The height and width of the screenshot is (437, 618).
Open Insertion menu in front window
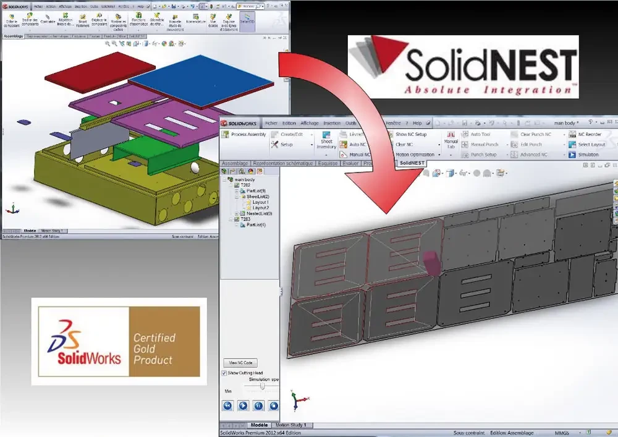332,123
